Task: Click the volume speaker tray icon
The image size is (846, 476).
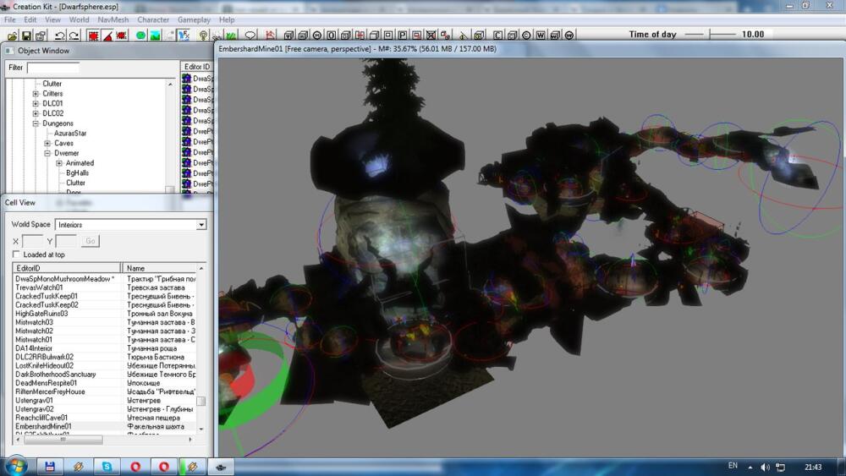Action: [765, 467]
